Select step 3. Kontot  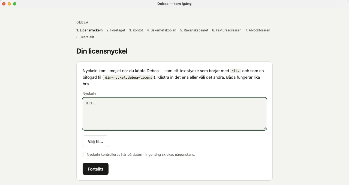(x=136, y=30)
